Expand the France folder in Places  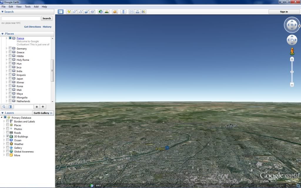6,38
